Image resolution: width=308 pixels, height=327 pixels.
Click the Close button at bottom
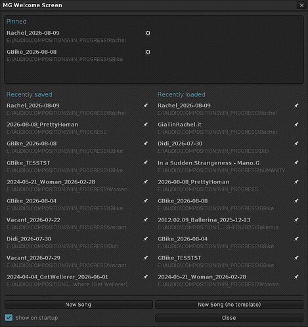pyautogui.click(x=229, y=318)
